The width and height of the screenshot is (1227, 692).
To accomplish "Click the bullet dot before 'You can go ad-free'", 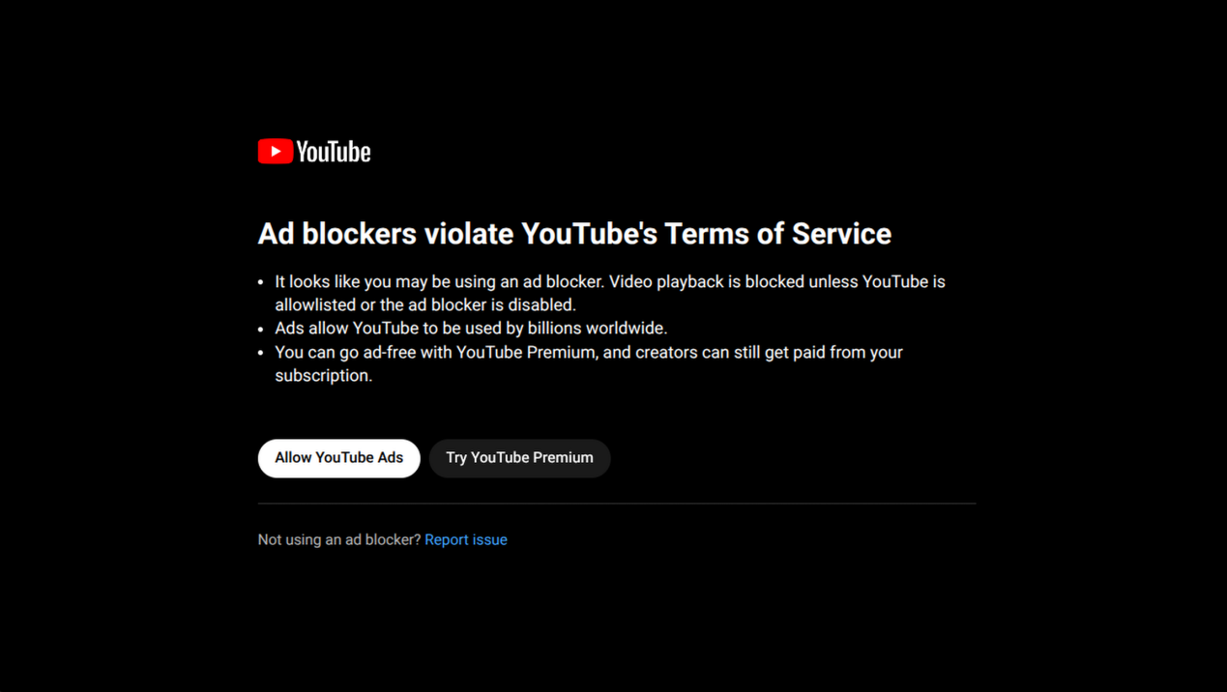I will [261, 353].
